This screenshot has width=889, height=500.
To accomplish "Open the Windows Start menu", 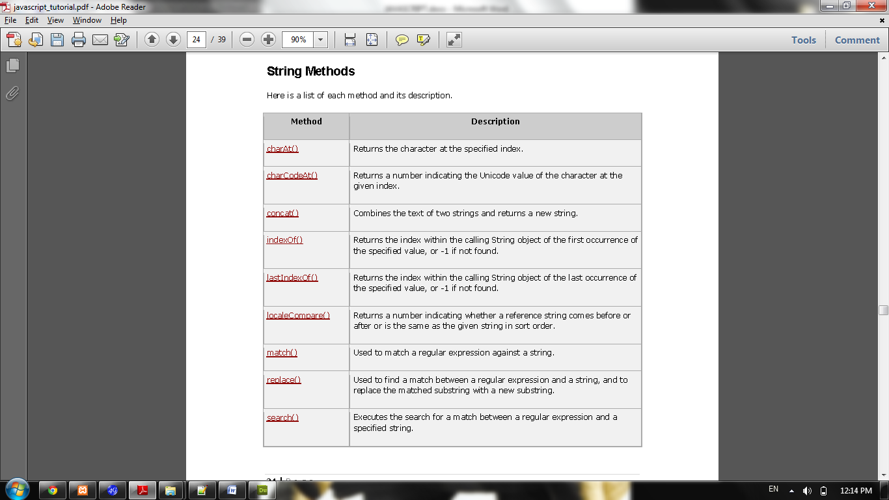I will tap(16, 490).
